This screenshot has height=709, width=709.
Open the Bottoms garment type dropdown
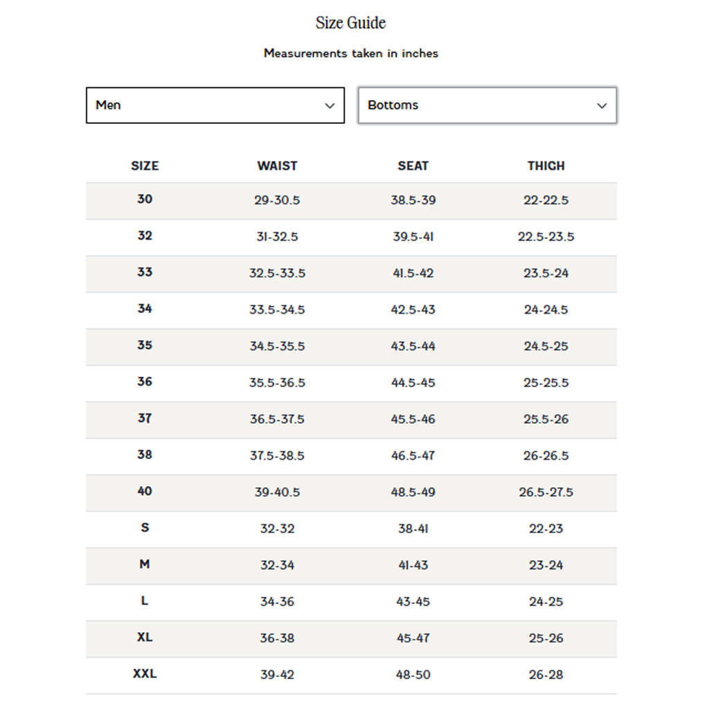[487, 105]
